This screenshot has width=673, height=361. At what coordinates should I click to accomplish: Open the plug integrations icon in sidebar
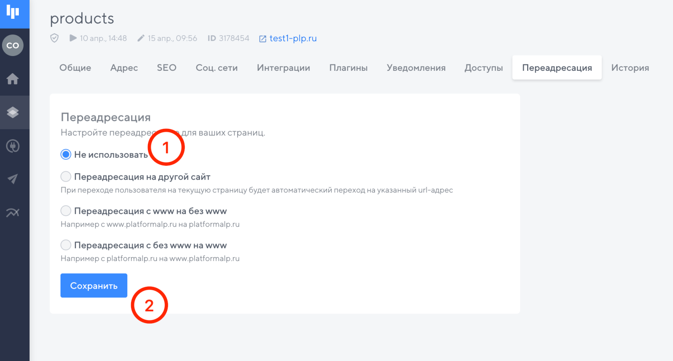pyautogui.click(x=13, y=146)
